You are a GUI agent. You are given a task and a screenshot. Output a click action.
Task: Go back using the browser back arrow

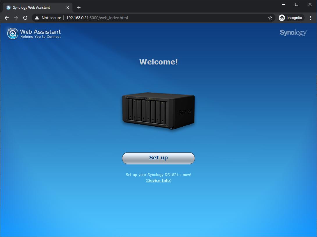(x=7, y=18)
